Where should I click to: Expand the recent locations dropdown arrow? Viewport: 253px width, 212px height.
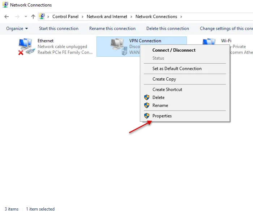26,17
